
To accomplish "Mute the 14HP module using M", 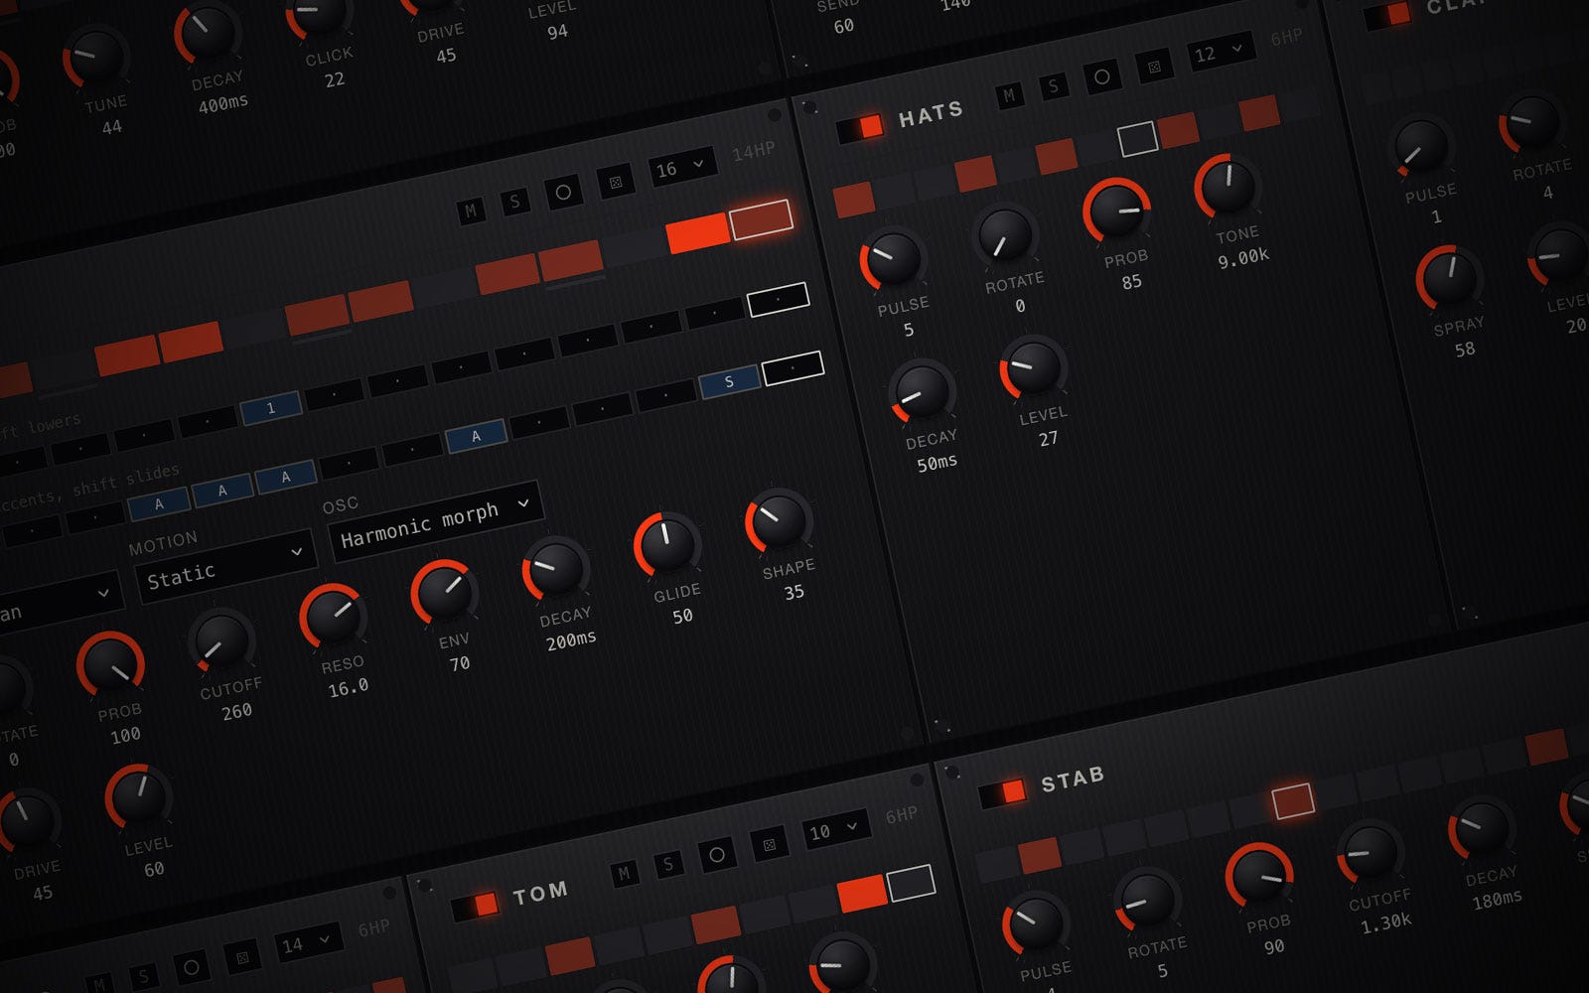I will pyautogui.click(x=471, y=211).
